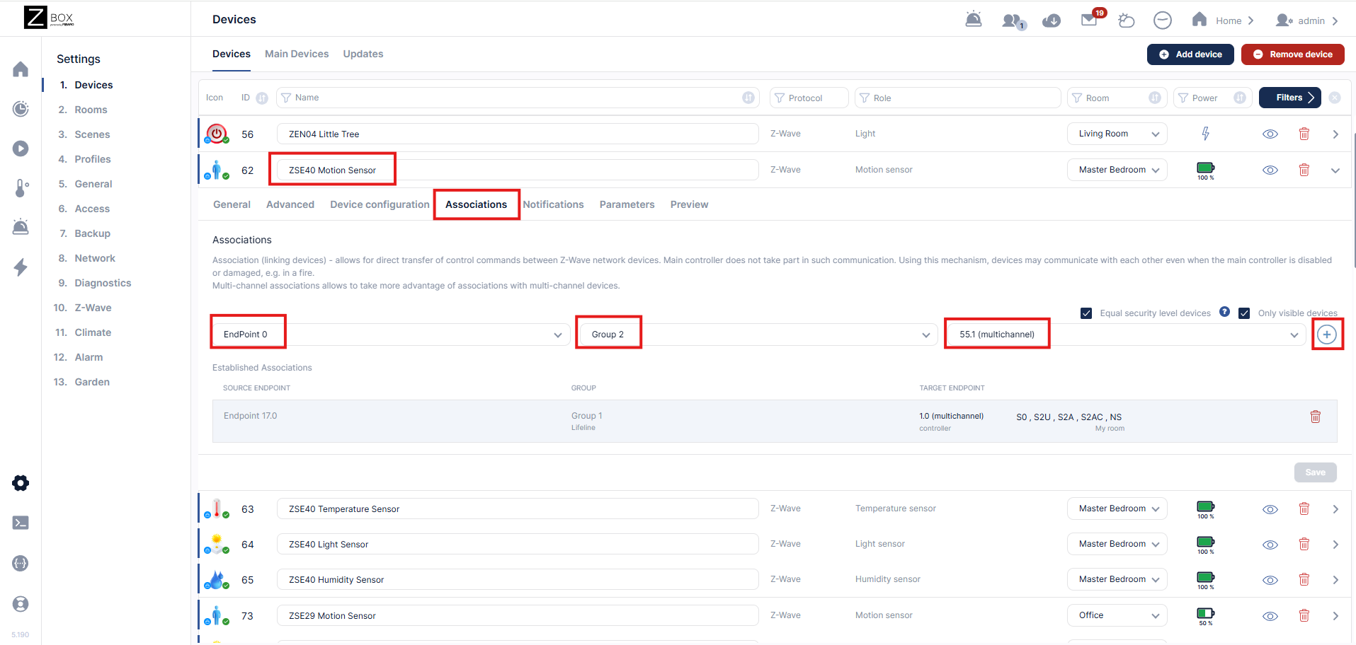Open the Home dashboard icon in left sidebar
The image size is (1356, 645).
[x=21, y=69]
